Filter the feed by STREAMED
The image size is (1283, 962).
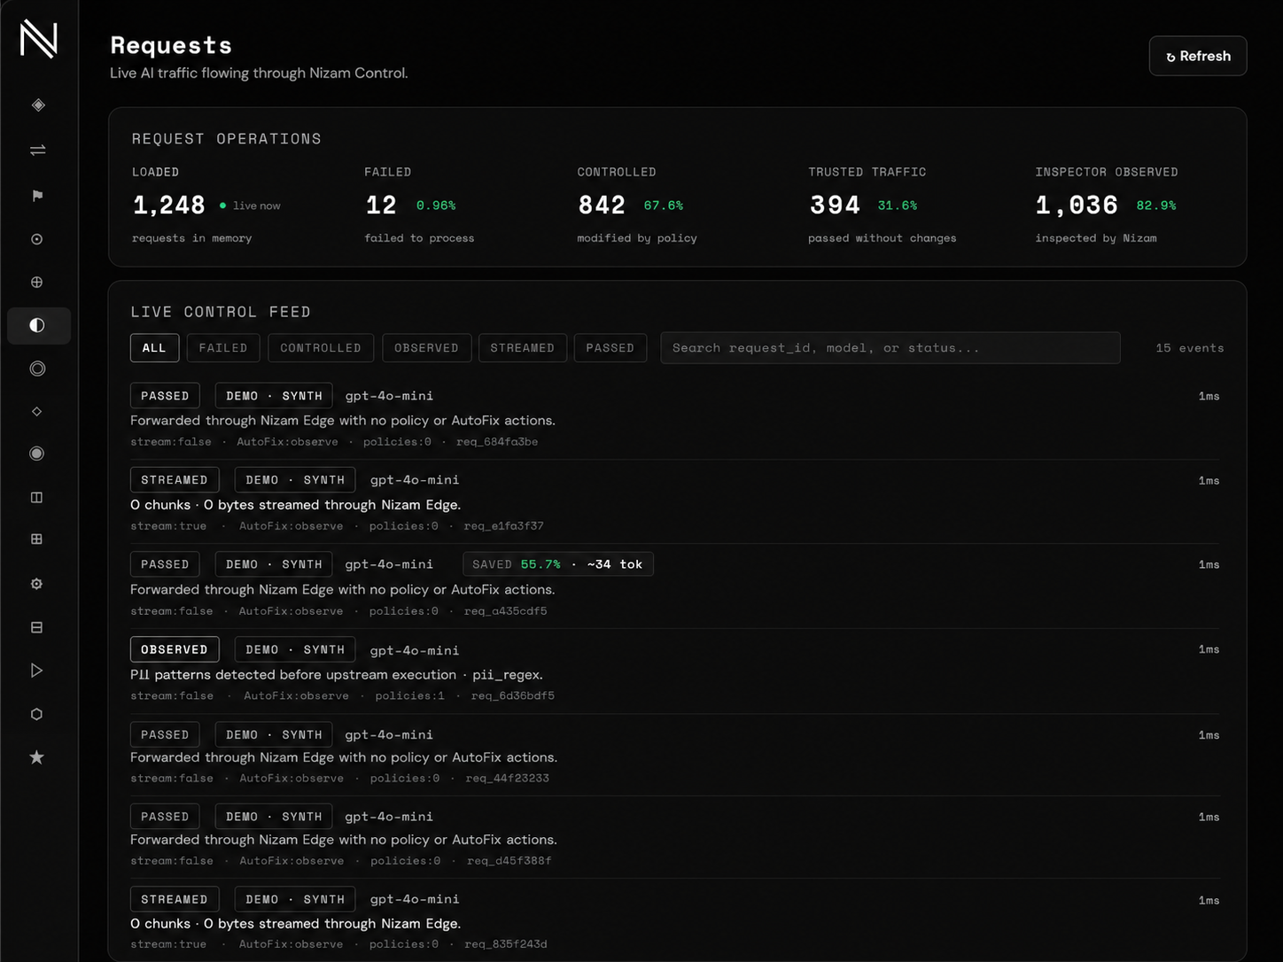522,348
